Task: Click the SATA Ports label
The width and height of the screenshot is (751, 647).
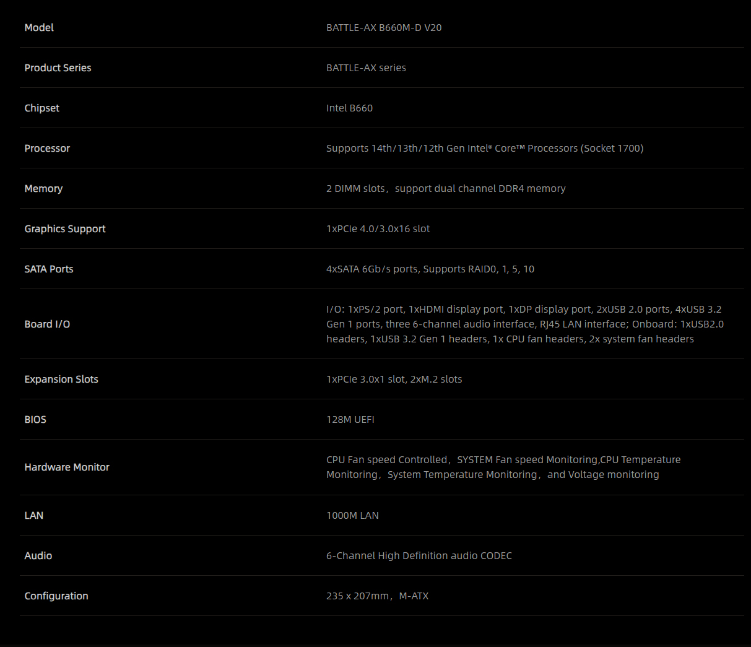Action: click(x=49, y=269)
